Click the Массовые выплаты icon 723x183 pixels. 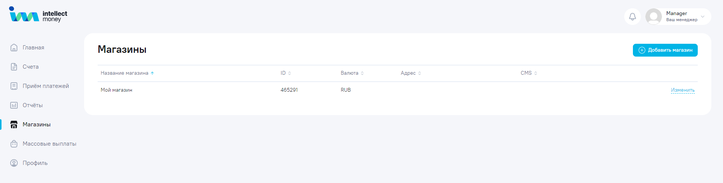pos(14,144)
